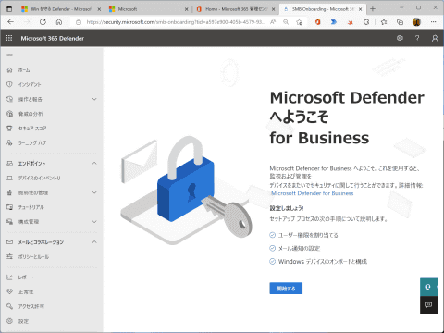Screen dimensions: 444x333
Task: Collapse the navigation pane with the hamburger icon
Action: (x=9, y=55)
